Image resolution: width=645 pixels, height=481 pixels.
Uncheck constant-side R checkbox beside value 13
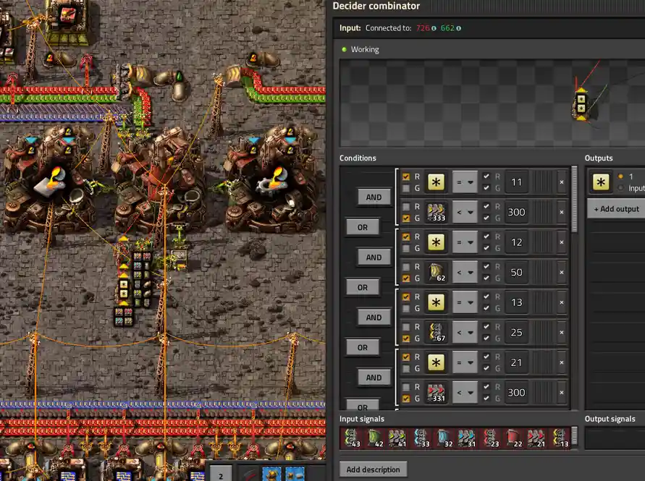point(486,297)
